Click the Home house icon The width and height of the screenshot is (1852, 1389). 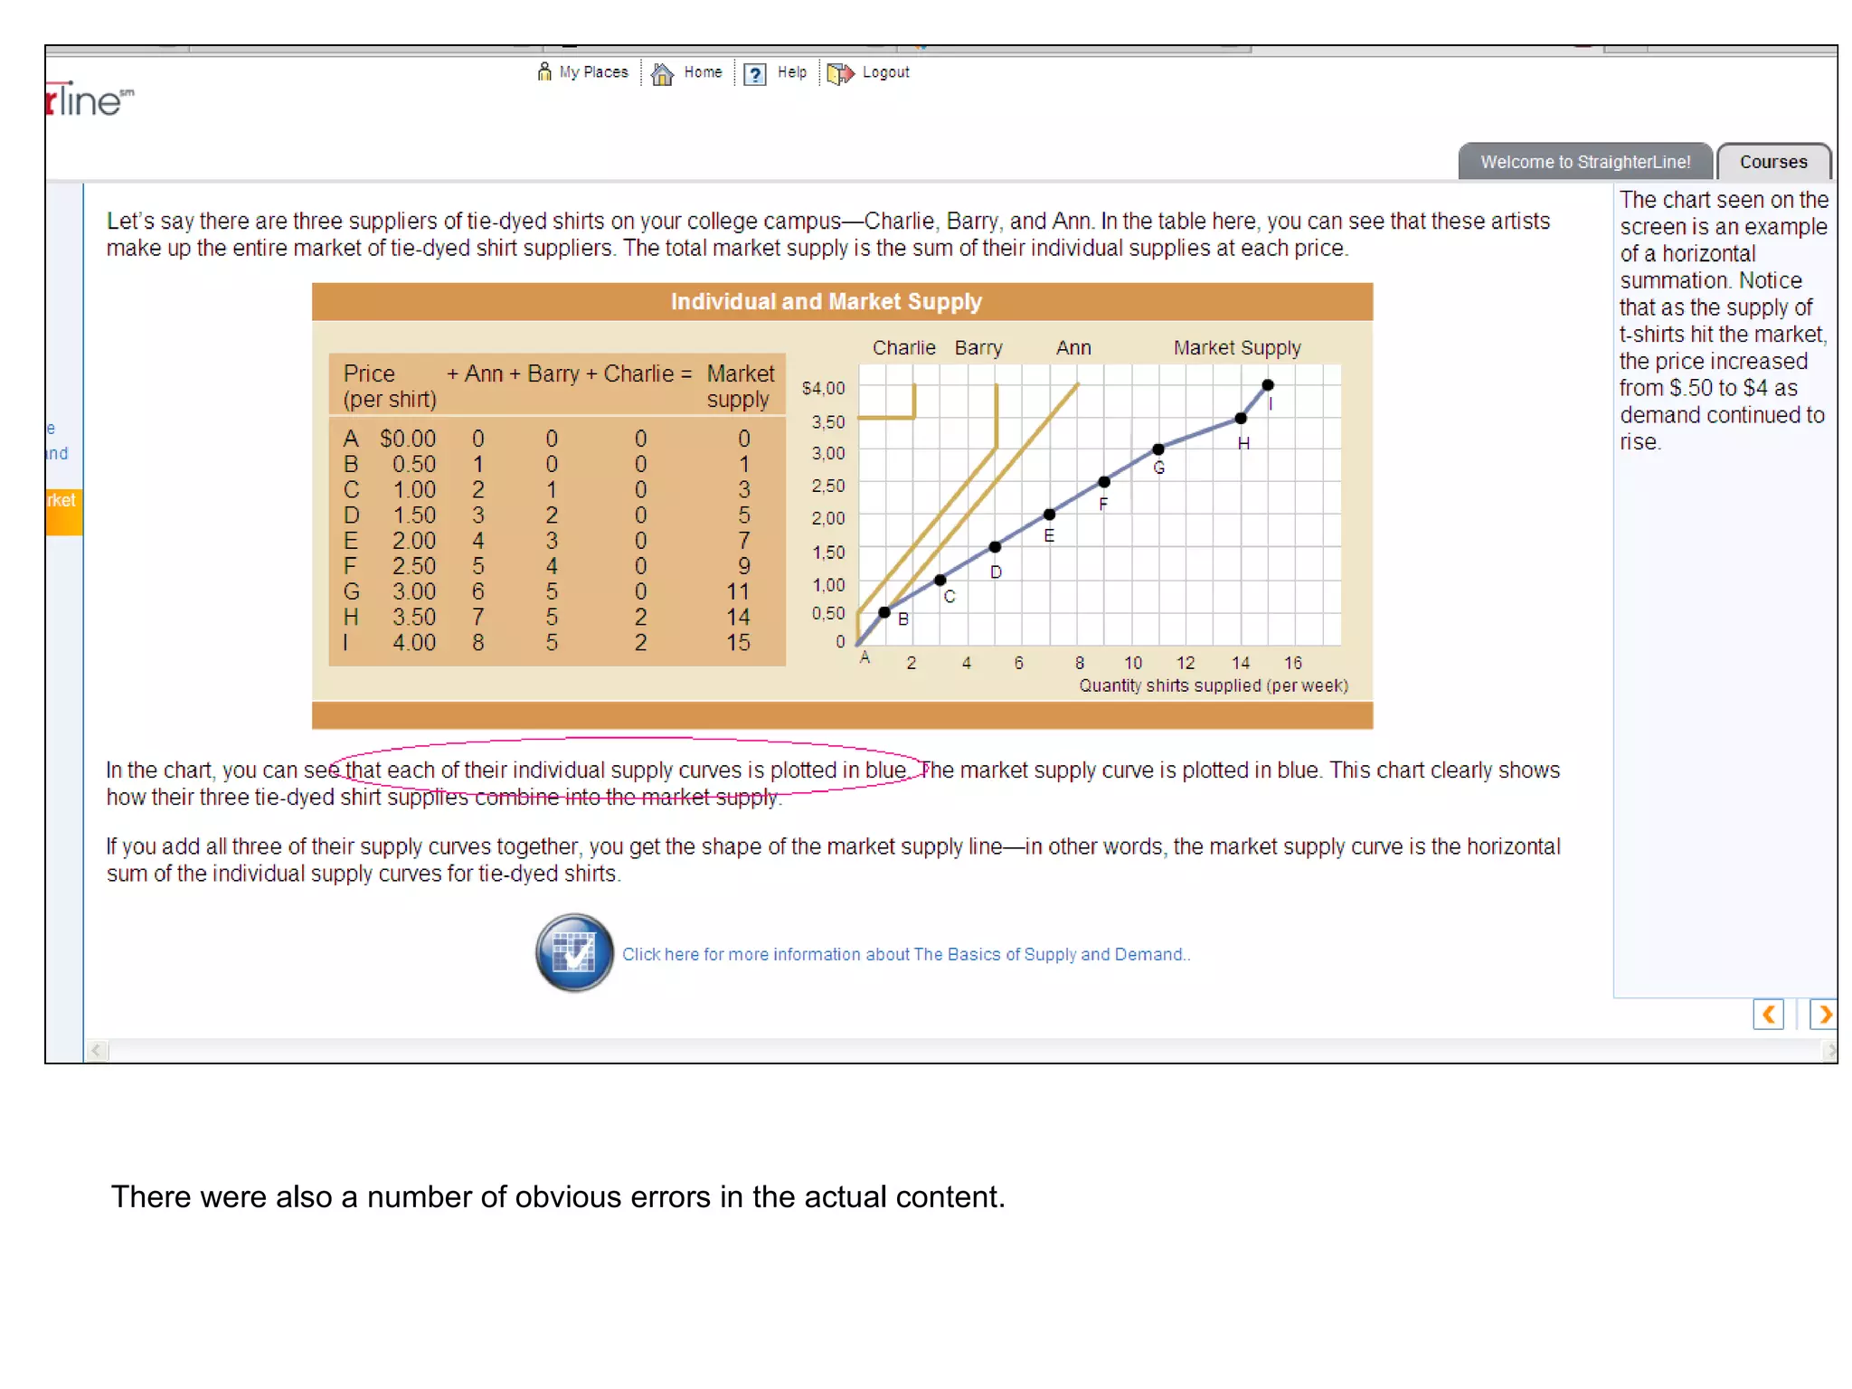tap(662, 73)
